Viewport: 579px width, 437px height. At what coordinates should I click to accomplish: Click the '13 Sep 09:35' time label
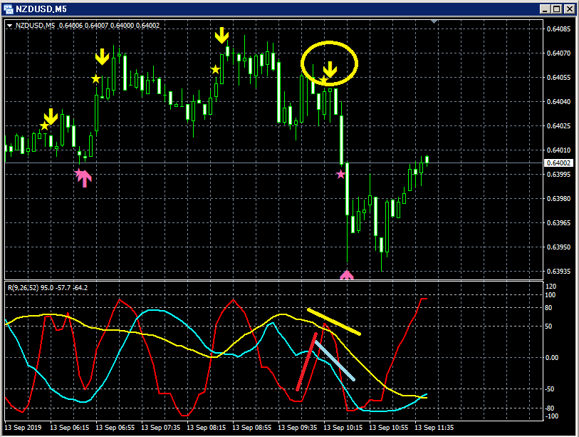[x=298, y=428]
